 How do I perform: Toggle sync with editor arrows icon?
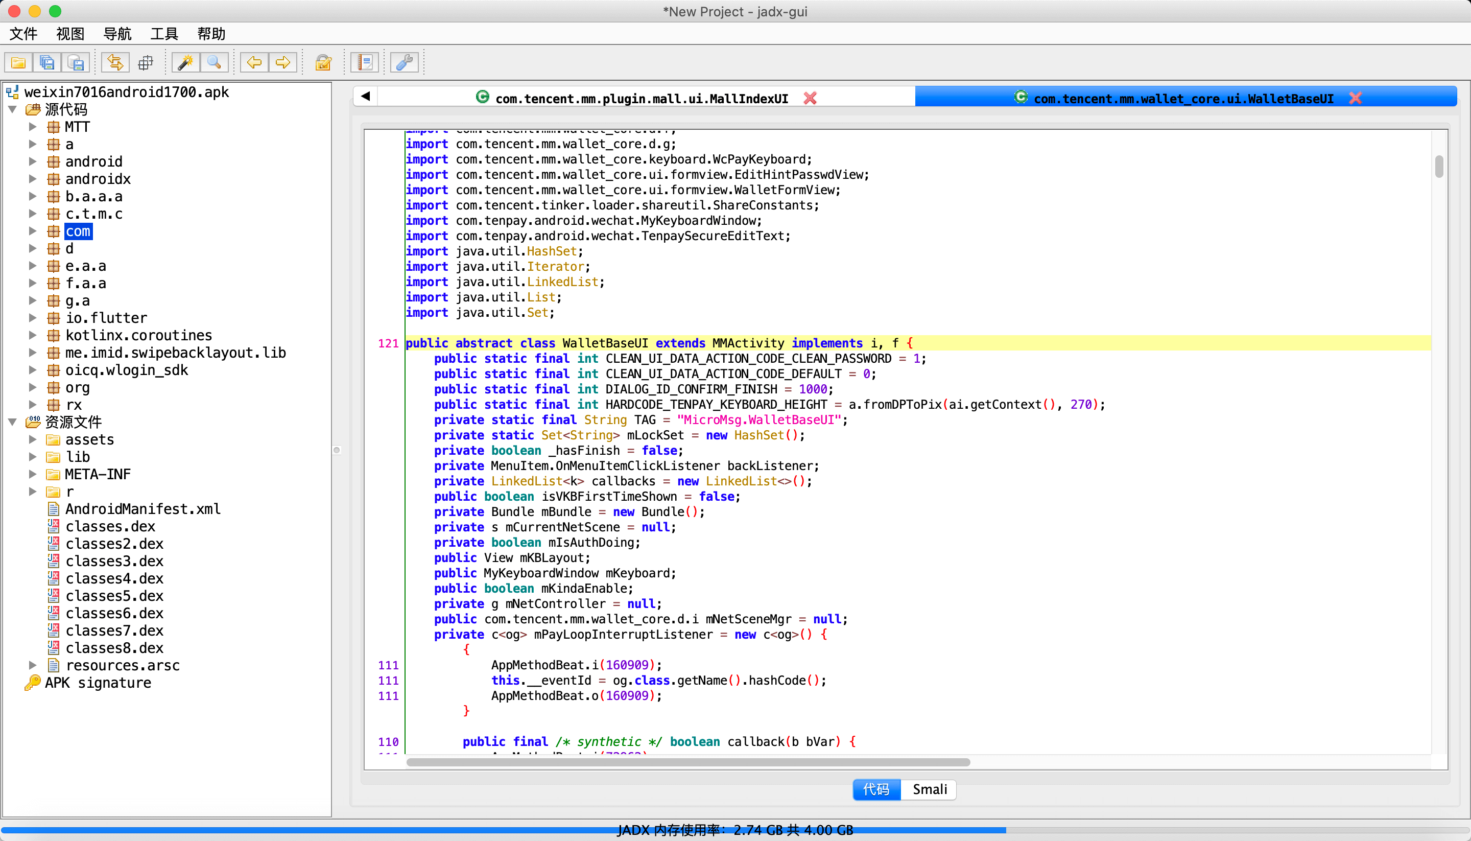point(115,62)
